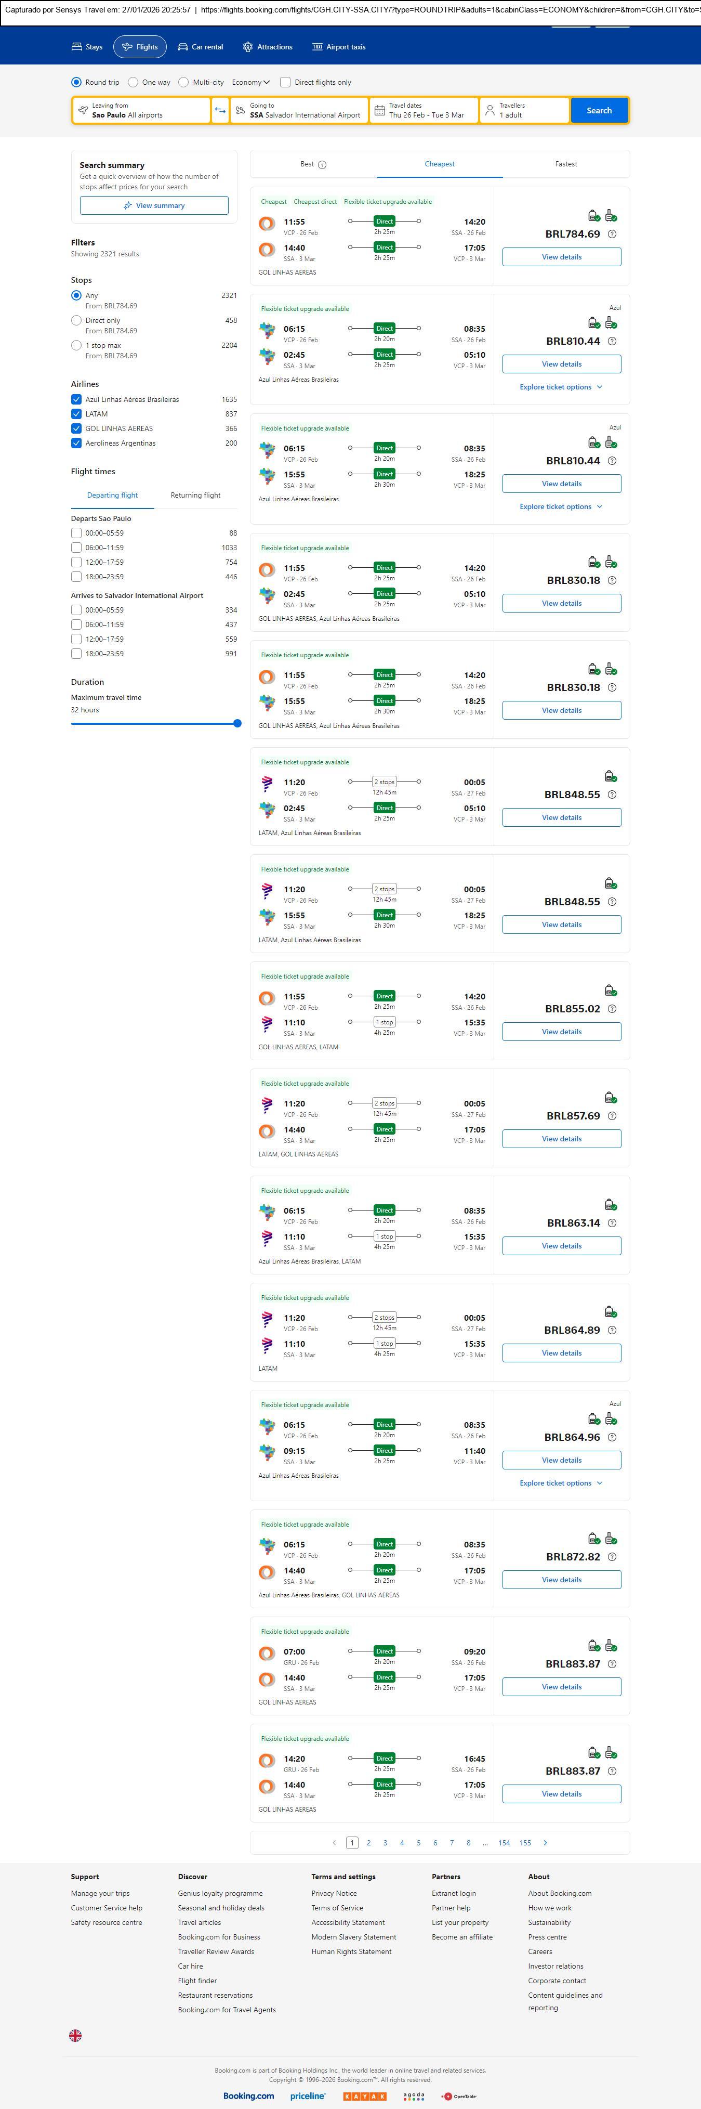The width and height of the screenshot is (701, 2109).
Task: Click the Car rental icon in the top navigation
Action: coord(183,47)
